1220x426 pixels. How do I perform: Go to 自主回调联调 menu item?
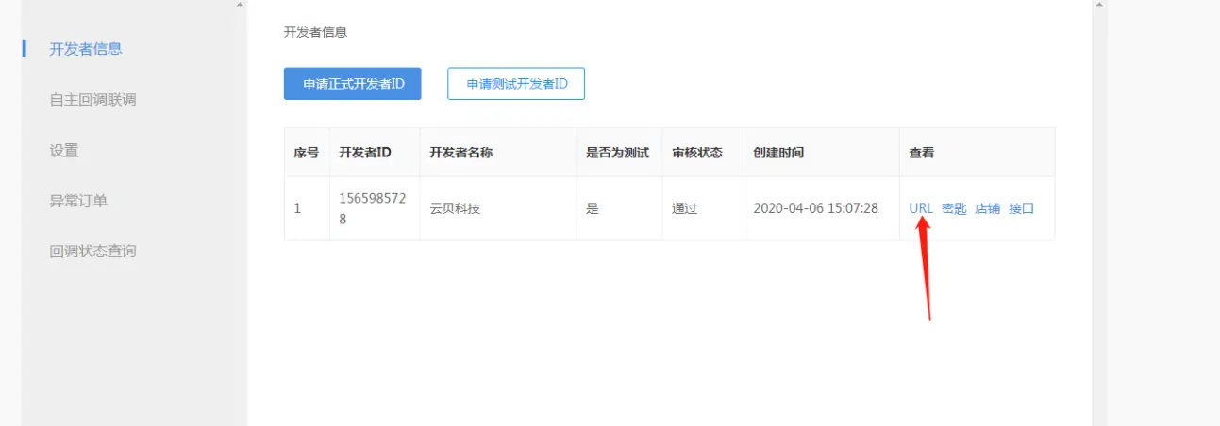pyautogui.click(x=92, y=99)
